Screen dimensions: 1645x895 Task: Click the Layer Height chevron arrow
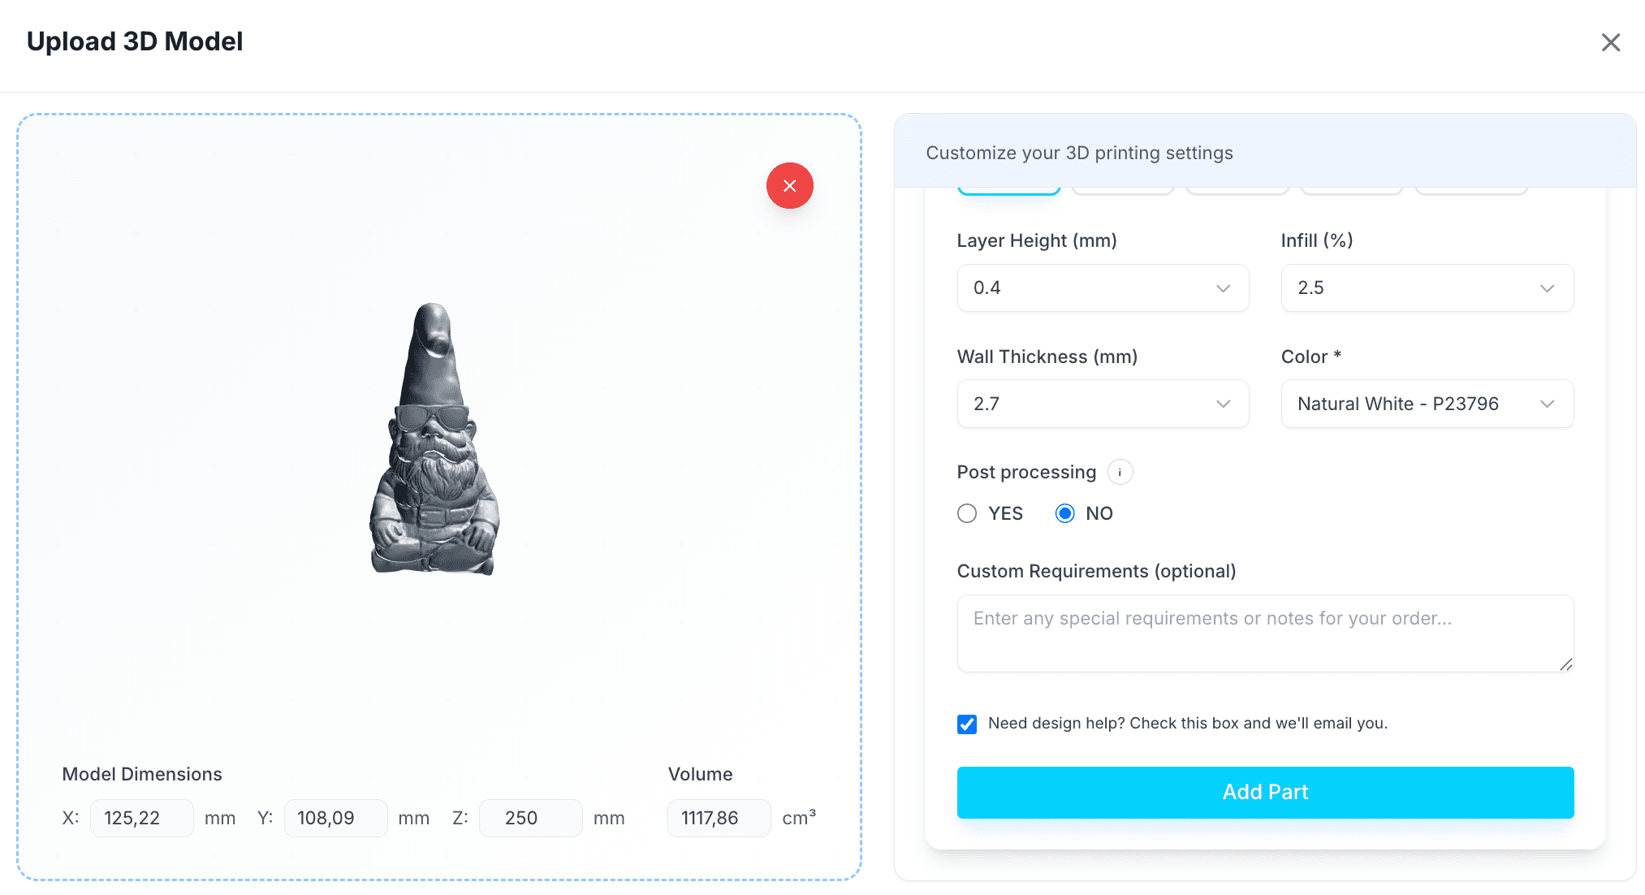[1223, 288]
